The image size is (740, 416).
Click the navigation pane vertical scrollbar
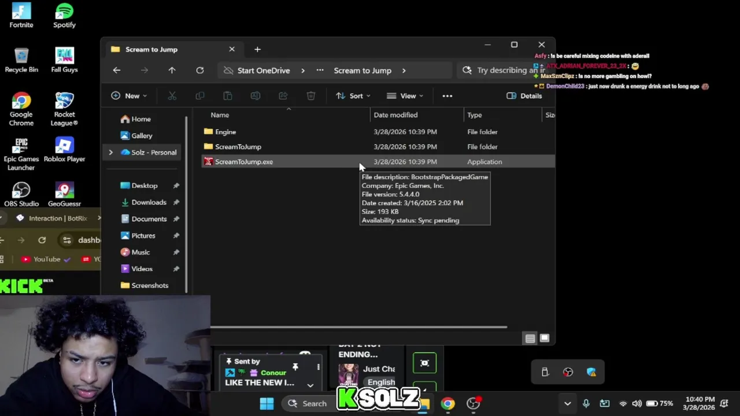click(x=186, y=203)
